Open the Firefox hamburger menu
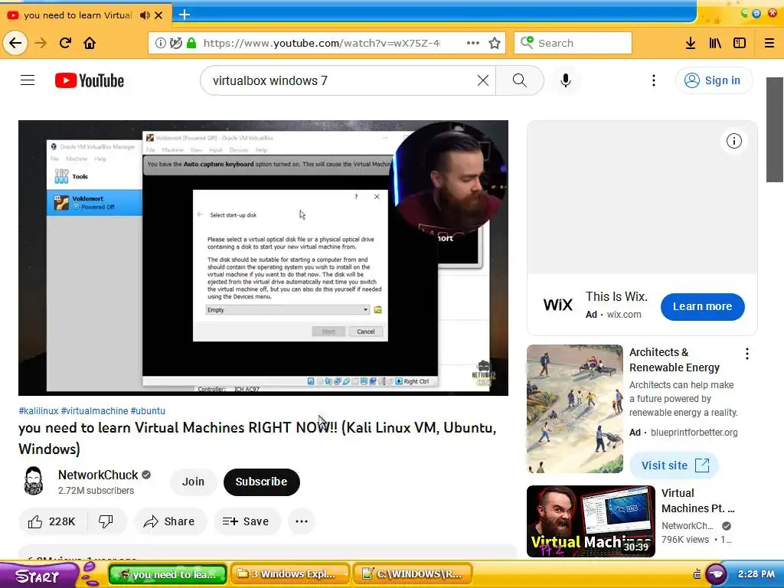The height and width of the screenshot is (588, 784). click(769, 43)
